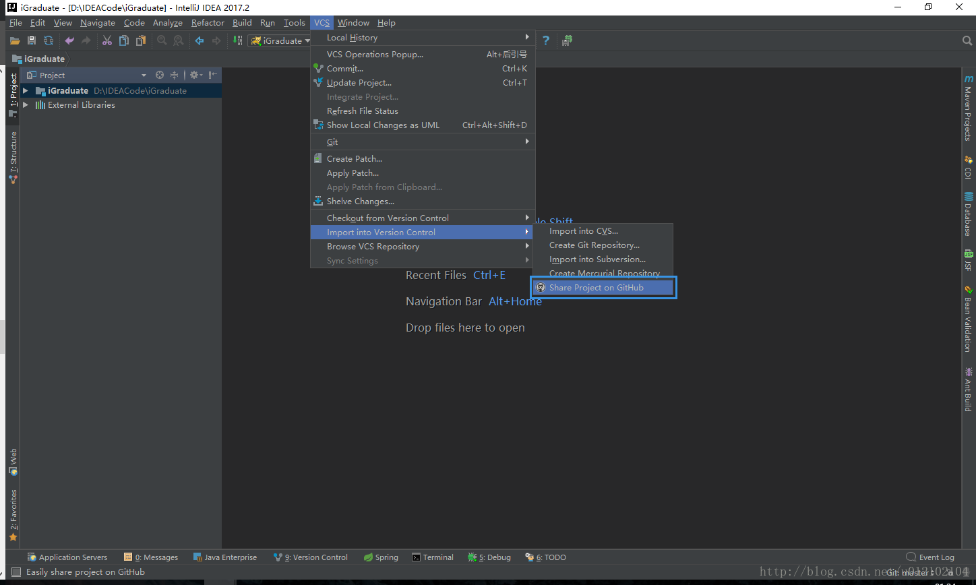Open Bean Validation side tab
This screenshot has height=585, width=976.
coord(969,319)
